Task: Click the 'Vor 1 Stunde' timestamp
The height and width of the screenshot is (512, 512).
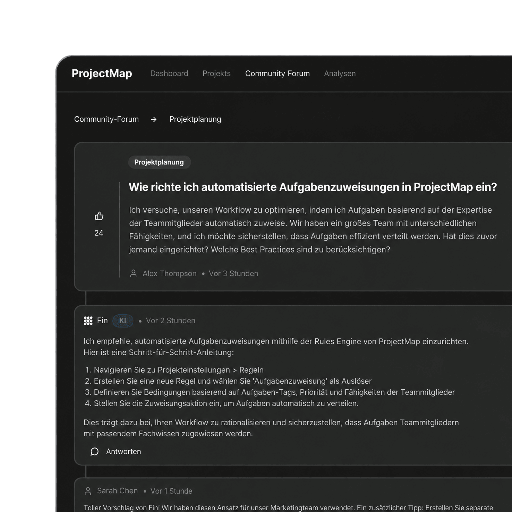Action: pyautogui.click(x=171, y=491)
